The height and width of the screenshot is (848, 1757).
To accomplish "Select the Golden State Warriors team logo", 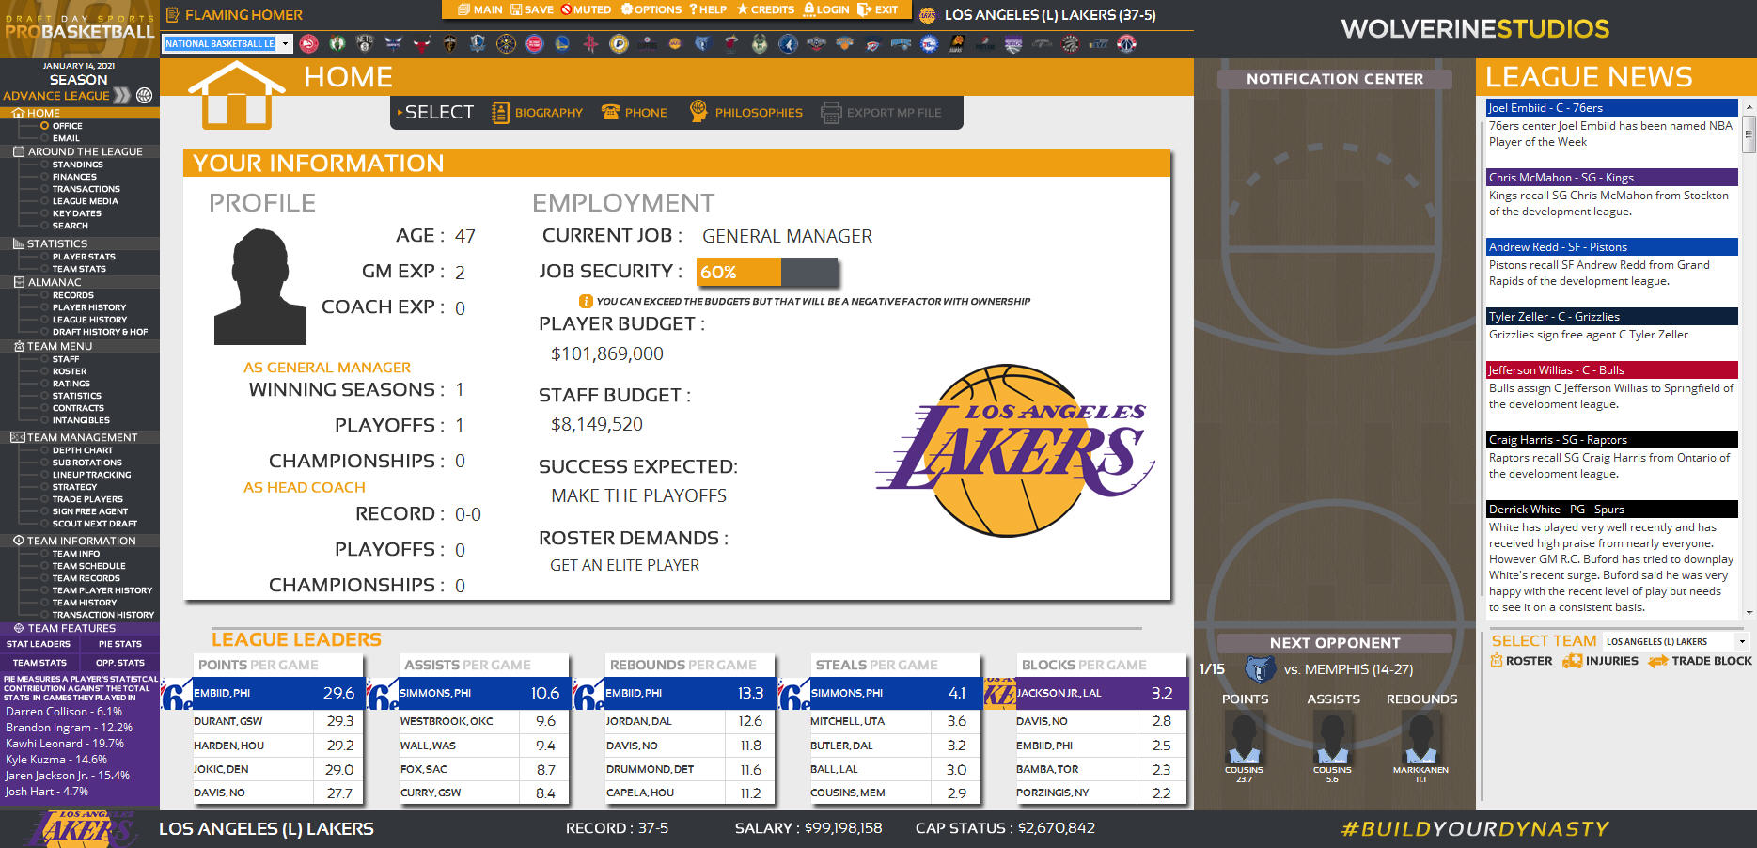I will pyautogui.click(x=562, y=43).
